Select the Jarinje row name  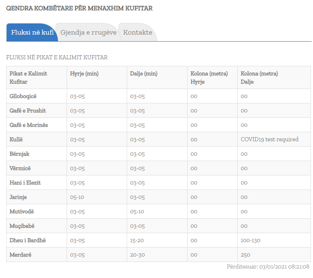tap(18, 197)
